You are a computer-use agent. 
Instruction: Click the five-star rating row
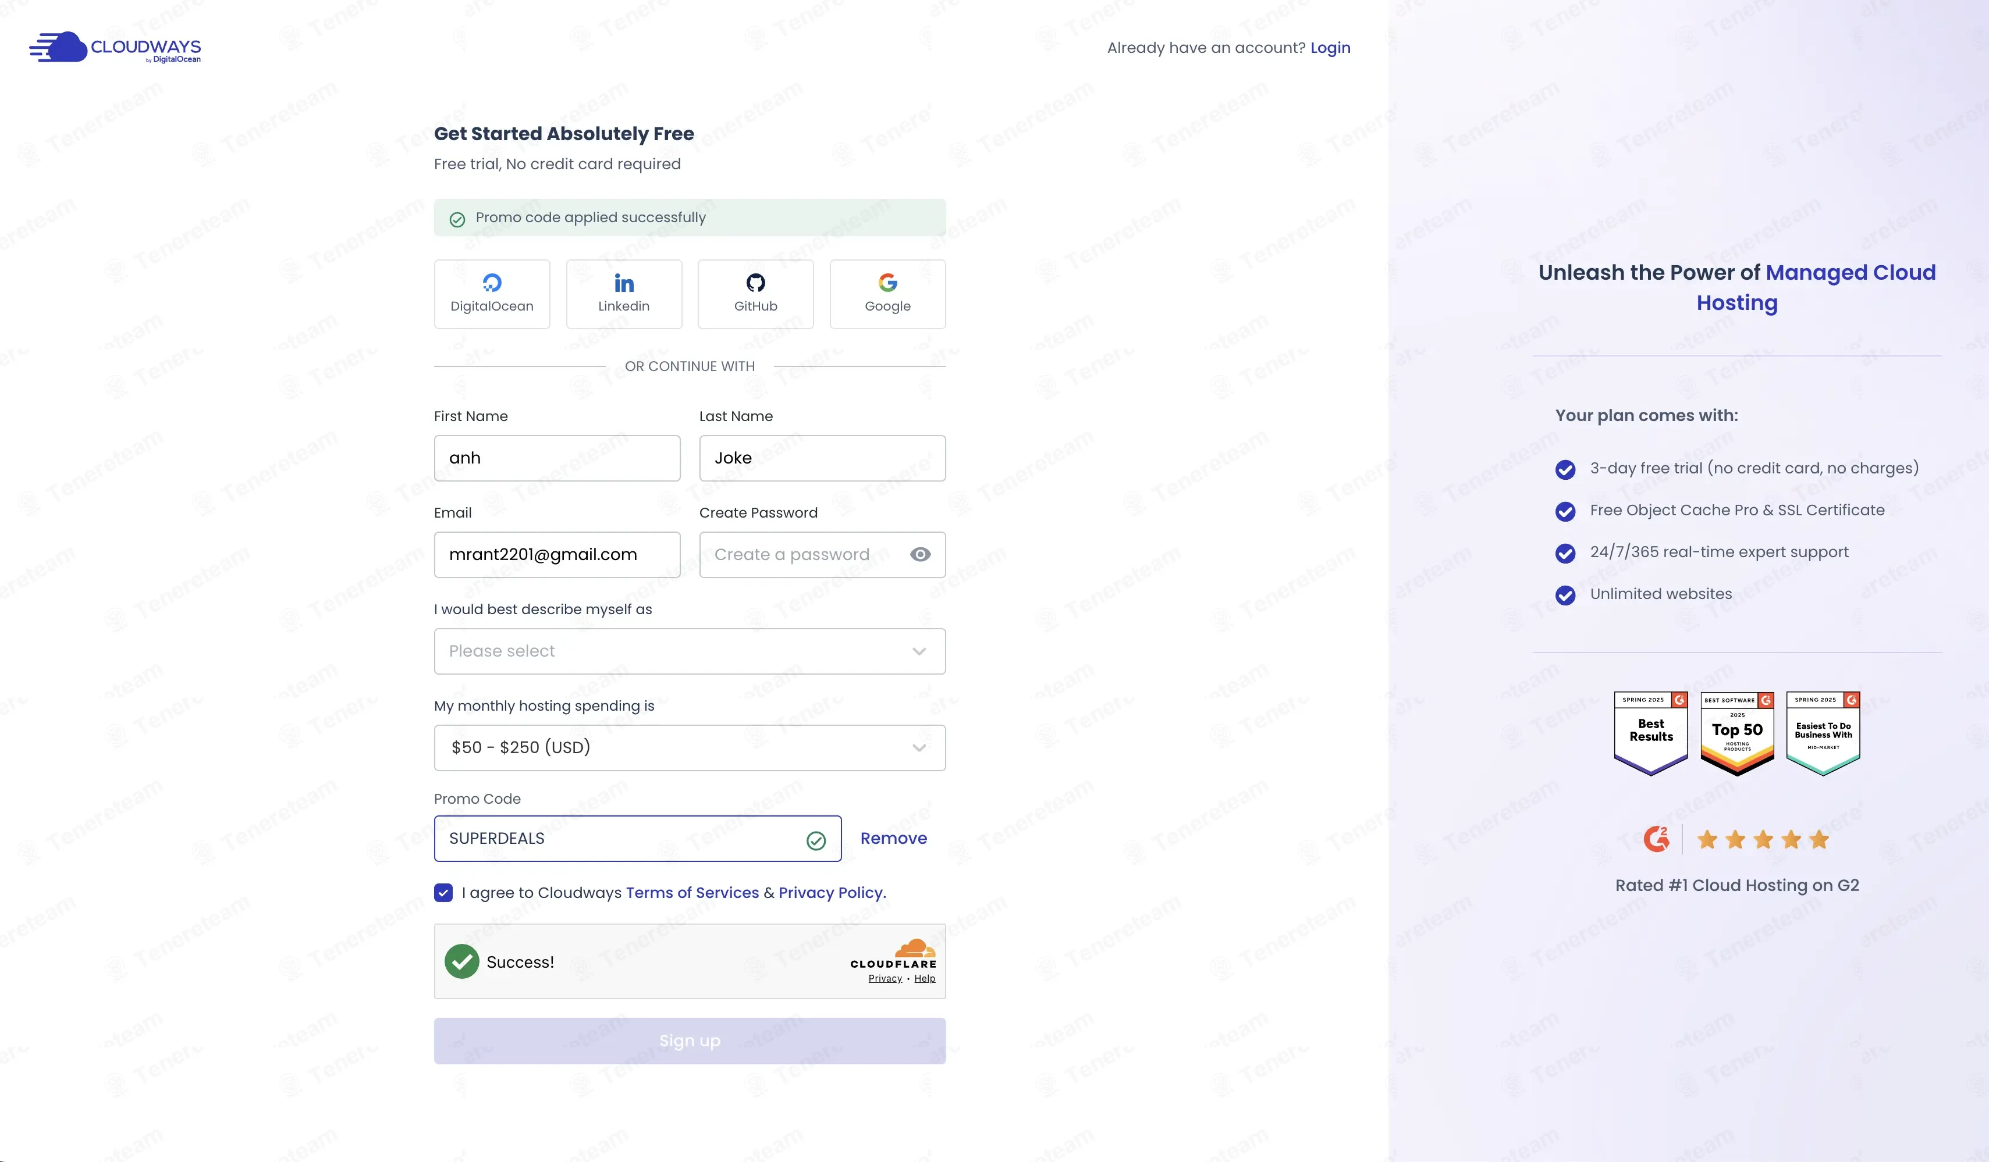pyautogui.click(x=1763, y=839)
